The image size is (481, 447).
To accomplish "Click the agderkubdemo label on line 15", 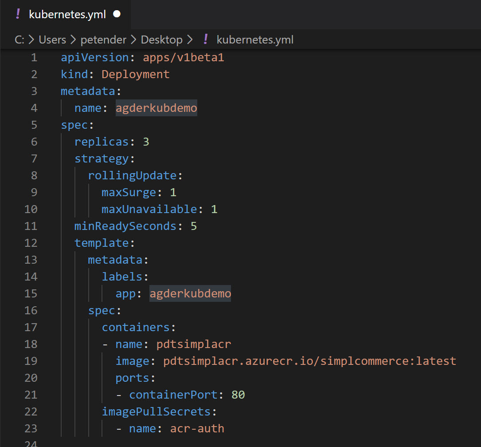I will pos(190,293).
